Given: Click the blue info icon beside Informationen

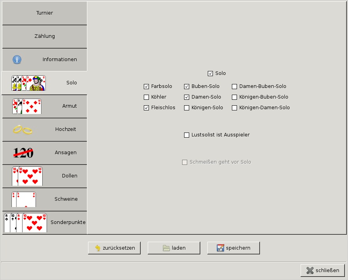Looking at the screenshot, I should (17, 60).
